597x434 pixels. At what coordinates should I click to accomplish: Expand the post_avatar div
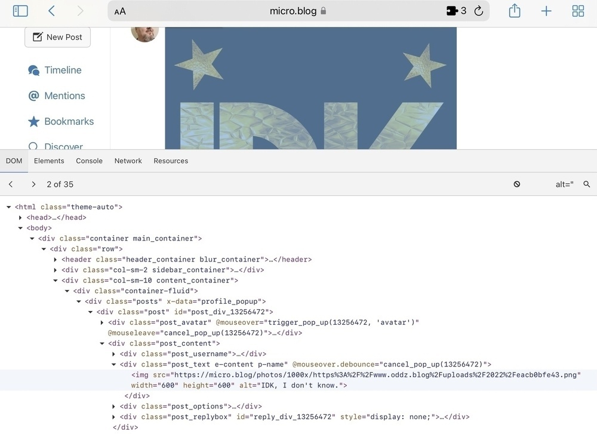(102, 322)
